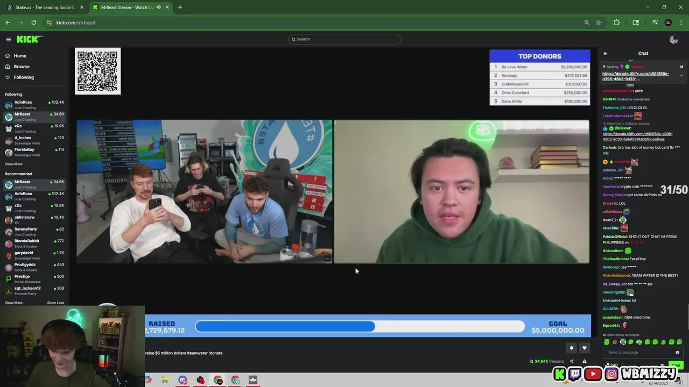Open reply link in Kicklet chat message
The image size is (689, 387).
click(637, 137)
